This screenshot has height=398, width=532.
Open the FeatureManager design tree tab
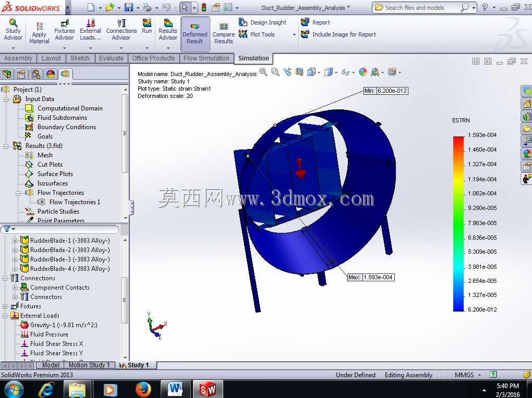coord(7,73)
